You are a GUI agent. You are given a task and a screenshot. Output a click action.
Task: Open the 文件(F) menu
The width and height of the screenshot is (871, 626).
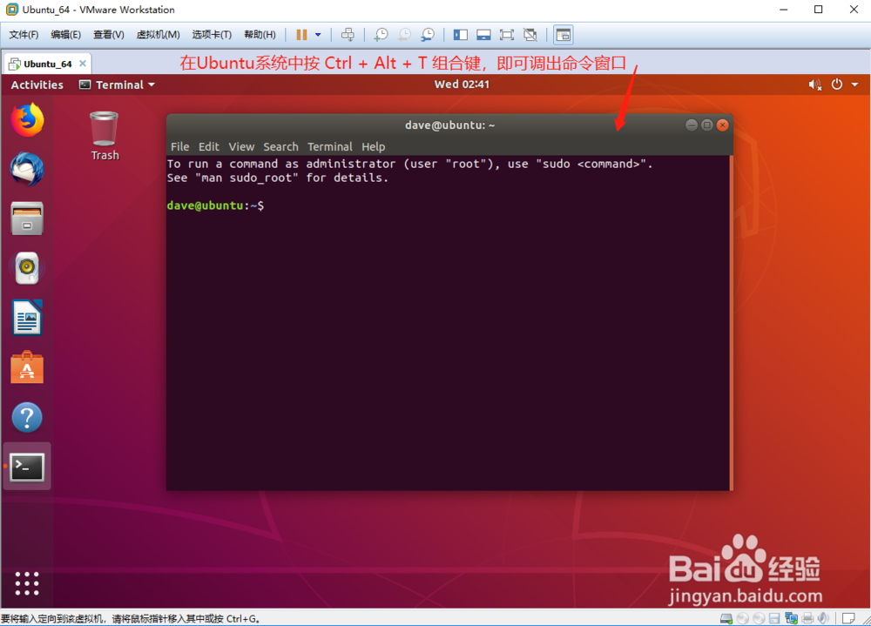point(24,35)
